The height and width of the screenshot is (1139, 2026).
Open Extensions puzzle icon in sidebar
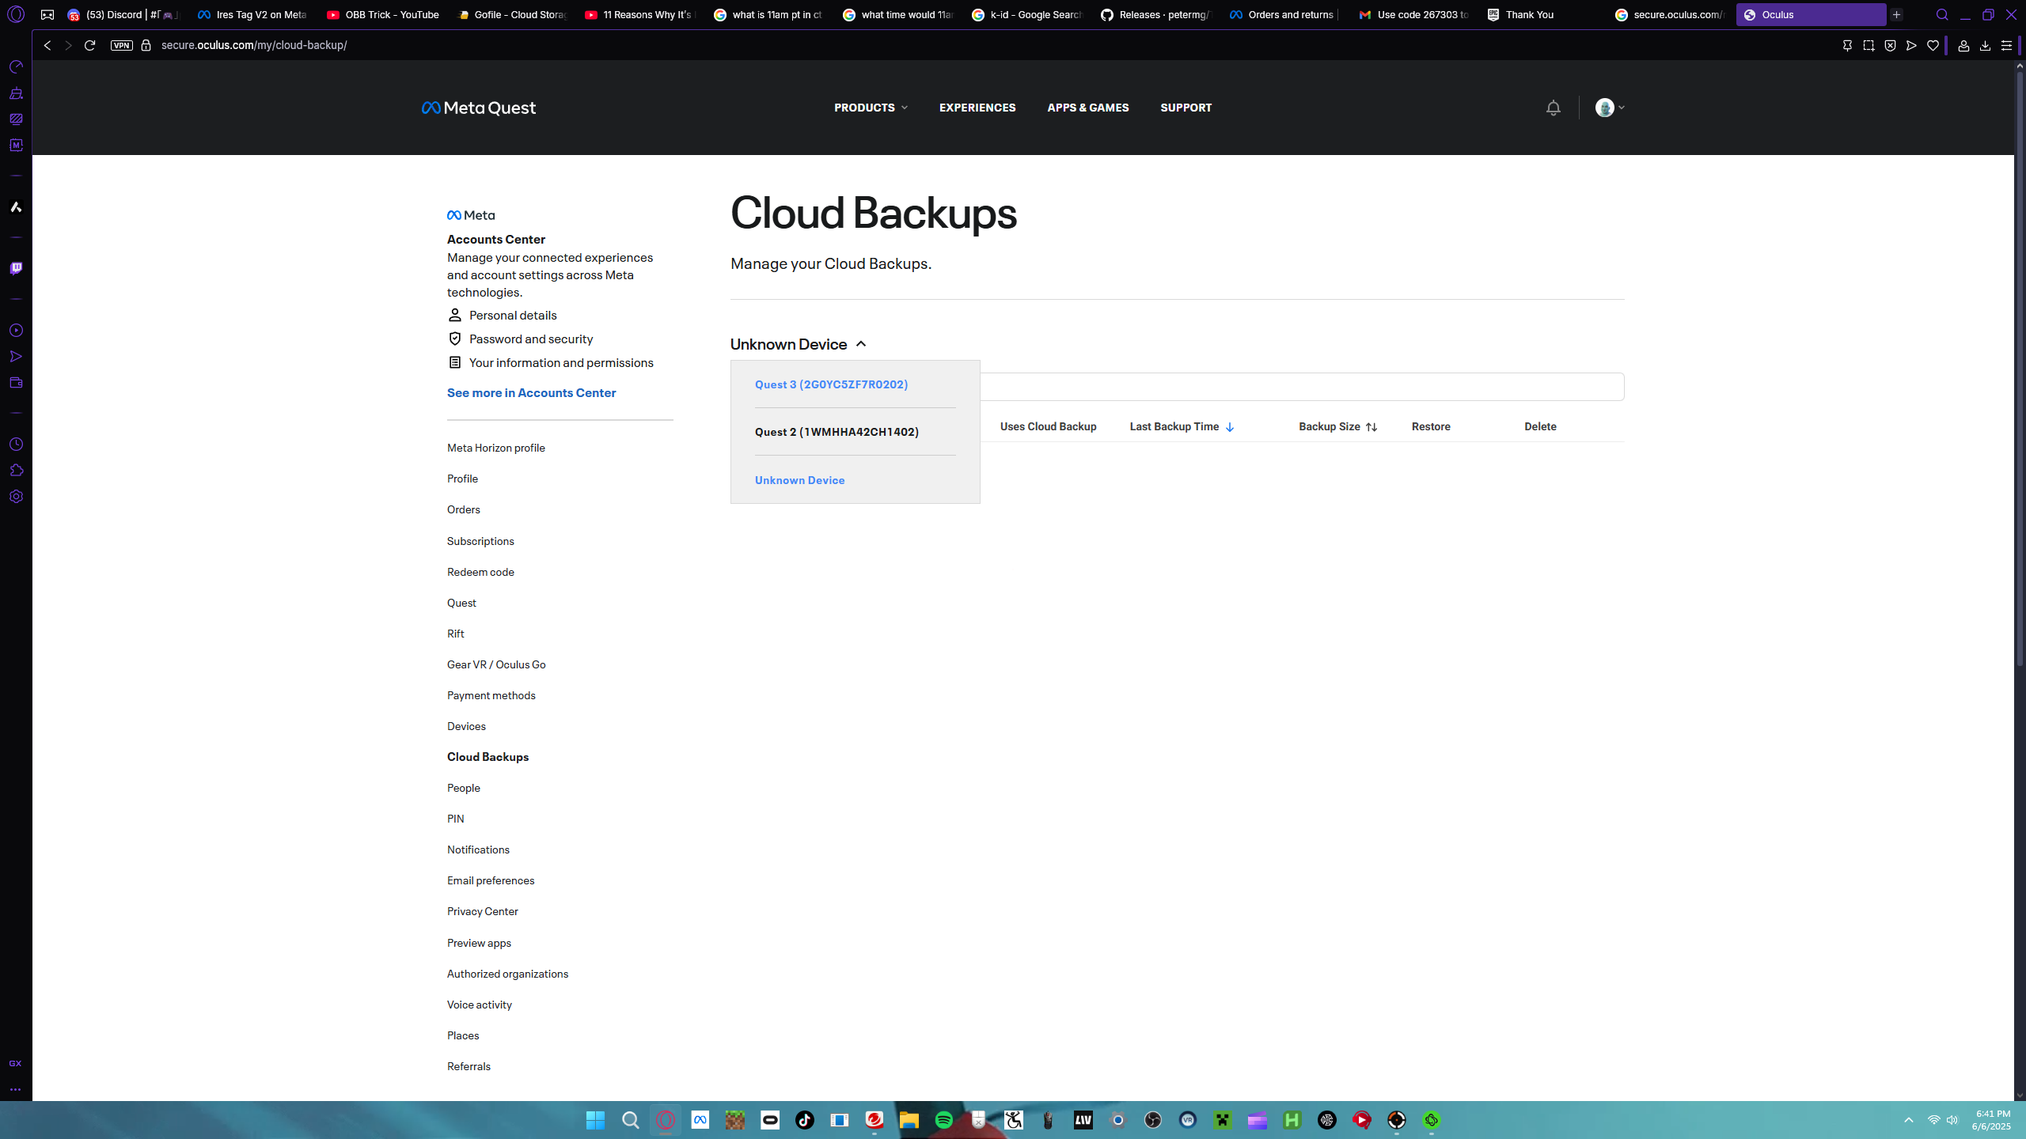click(x=16, y=471)
